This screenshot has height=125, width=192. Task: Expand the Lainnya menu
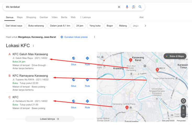click(85, 17)
